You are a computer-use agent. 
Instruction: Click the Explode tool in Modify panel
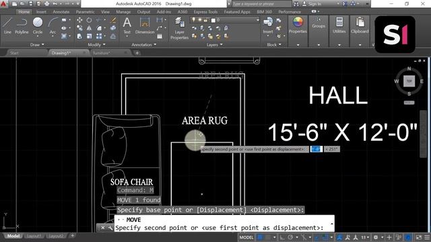(x=113, y=28)
